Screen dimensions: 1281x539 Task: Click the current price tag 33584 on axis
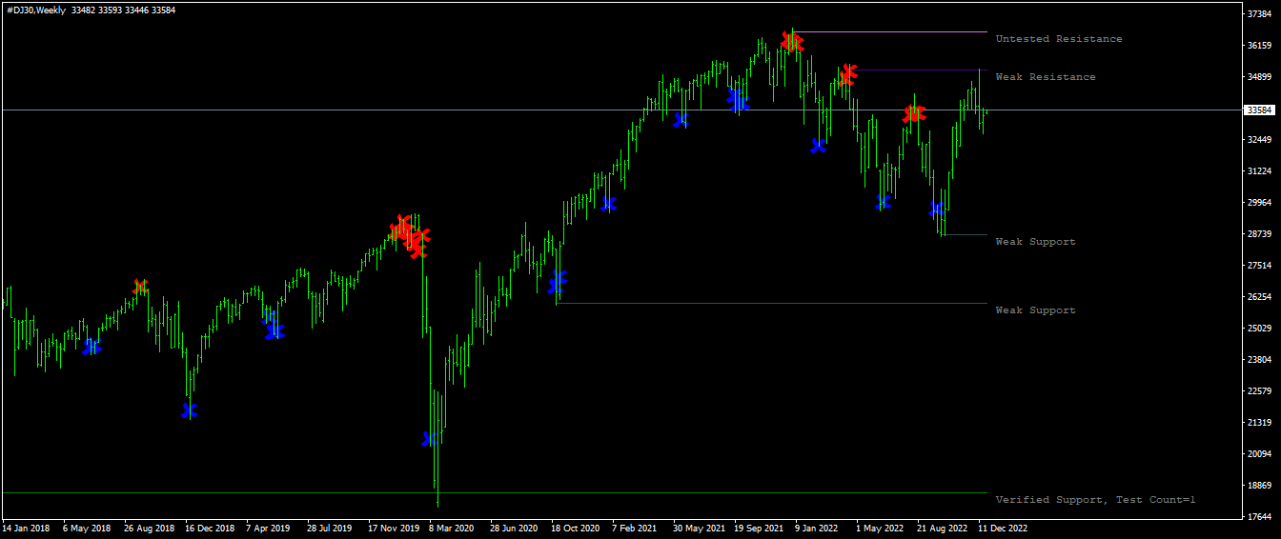[x=1259, y=110]
